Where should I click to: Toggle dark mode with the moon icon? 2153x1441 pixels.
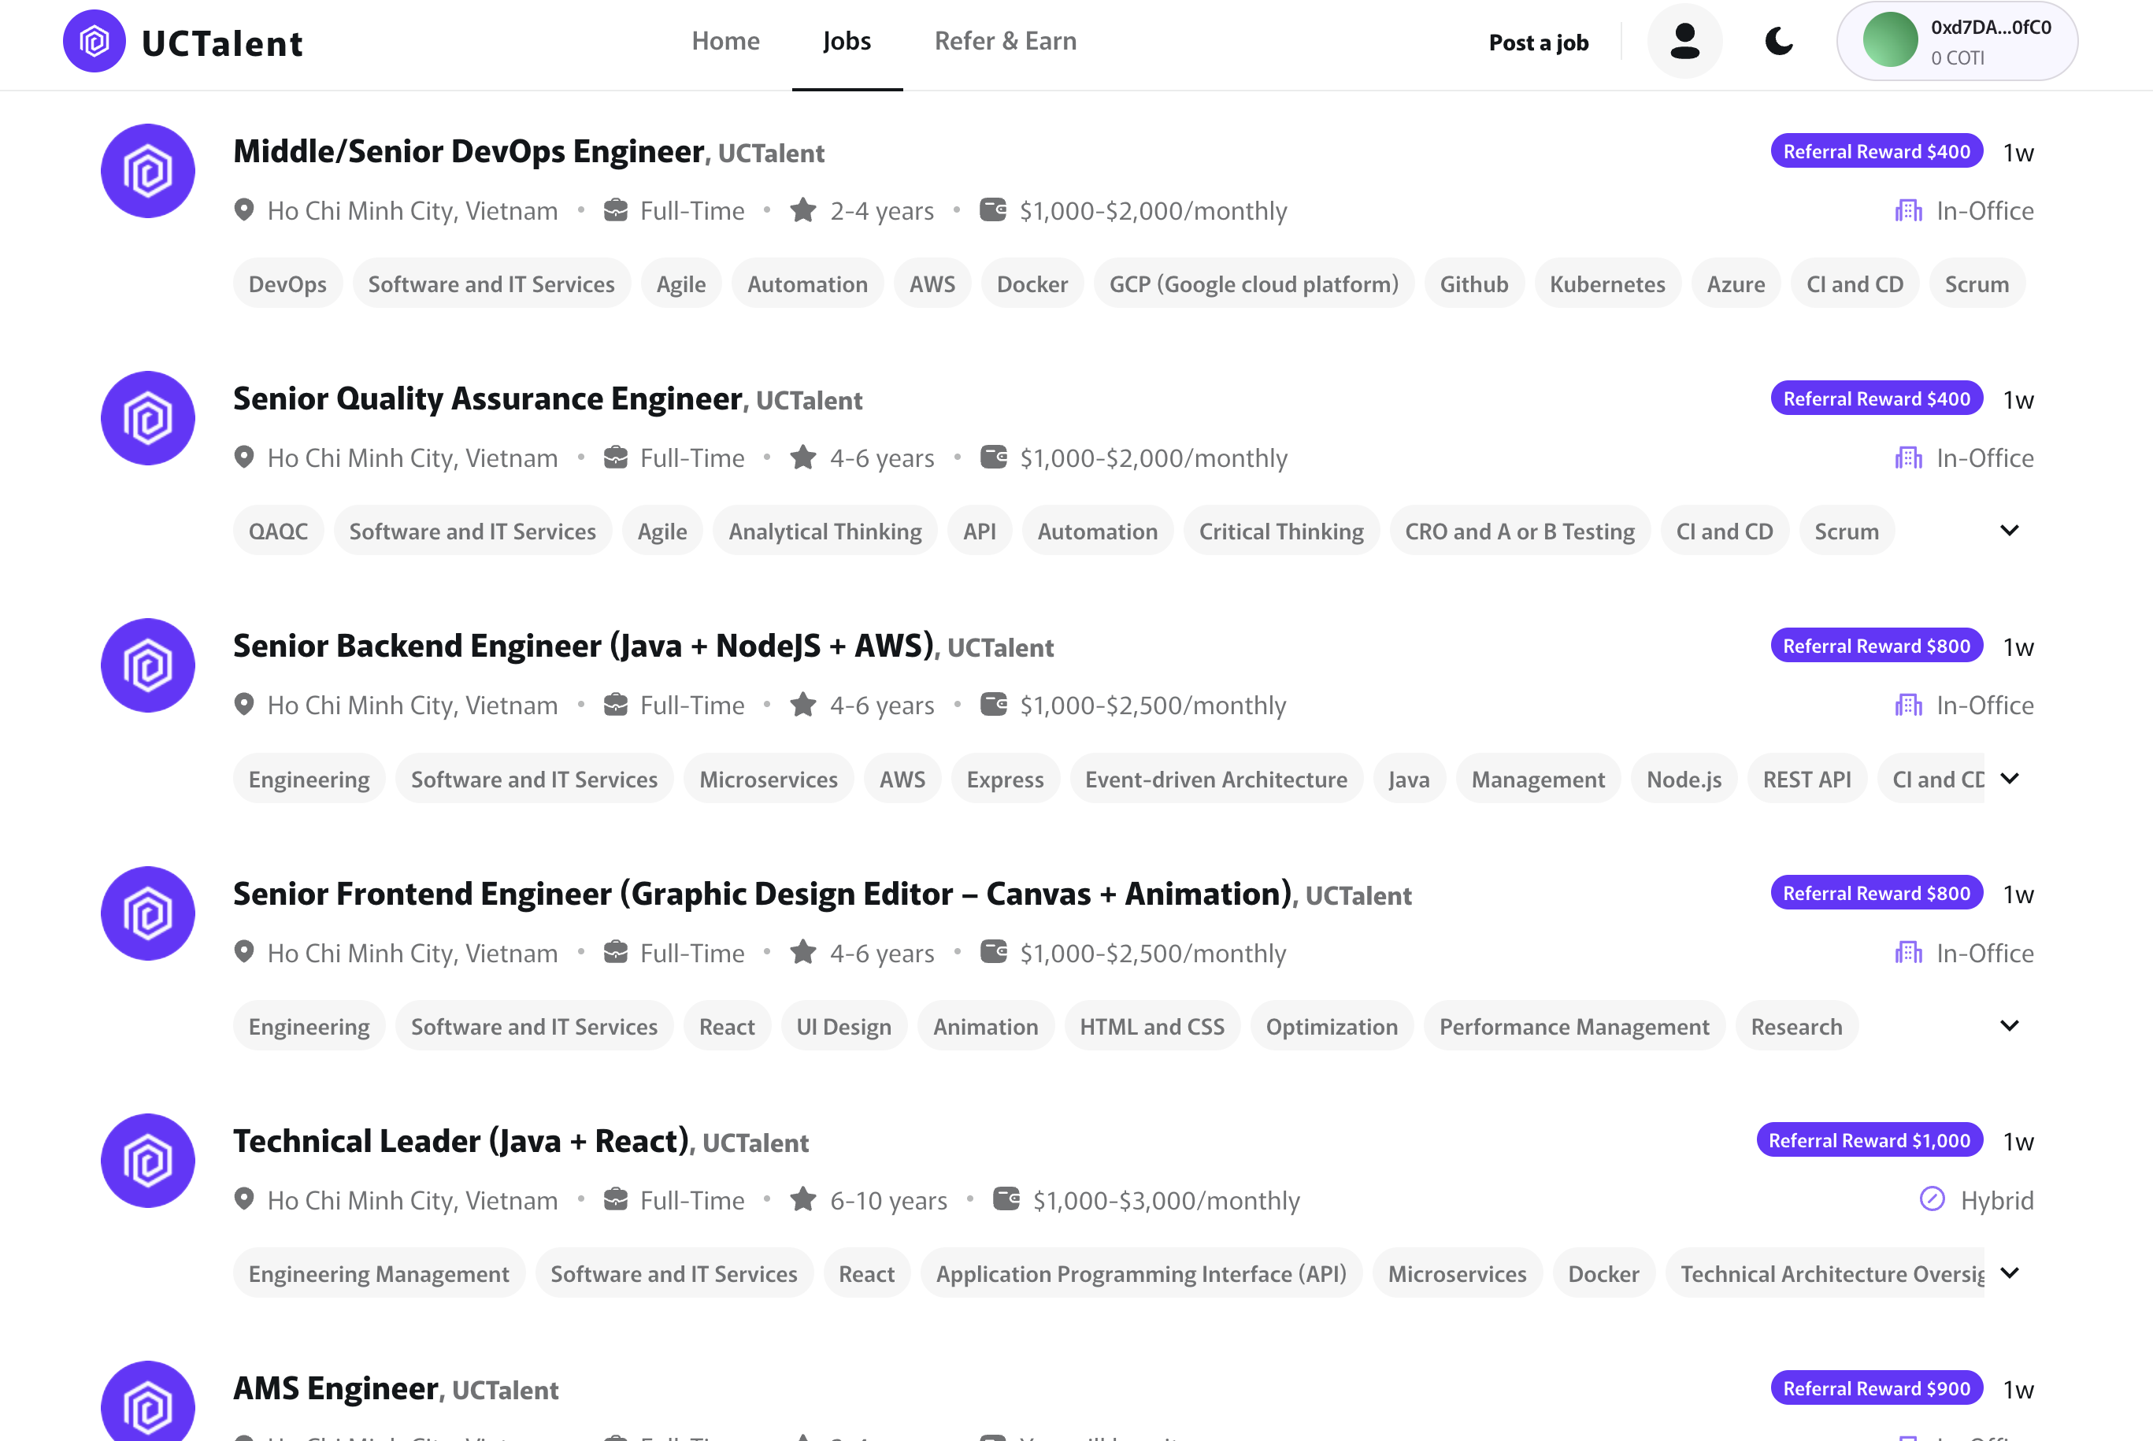[1779, 42]
